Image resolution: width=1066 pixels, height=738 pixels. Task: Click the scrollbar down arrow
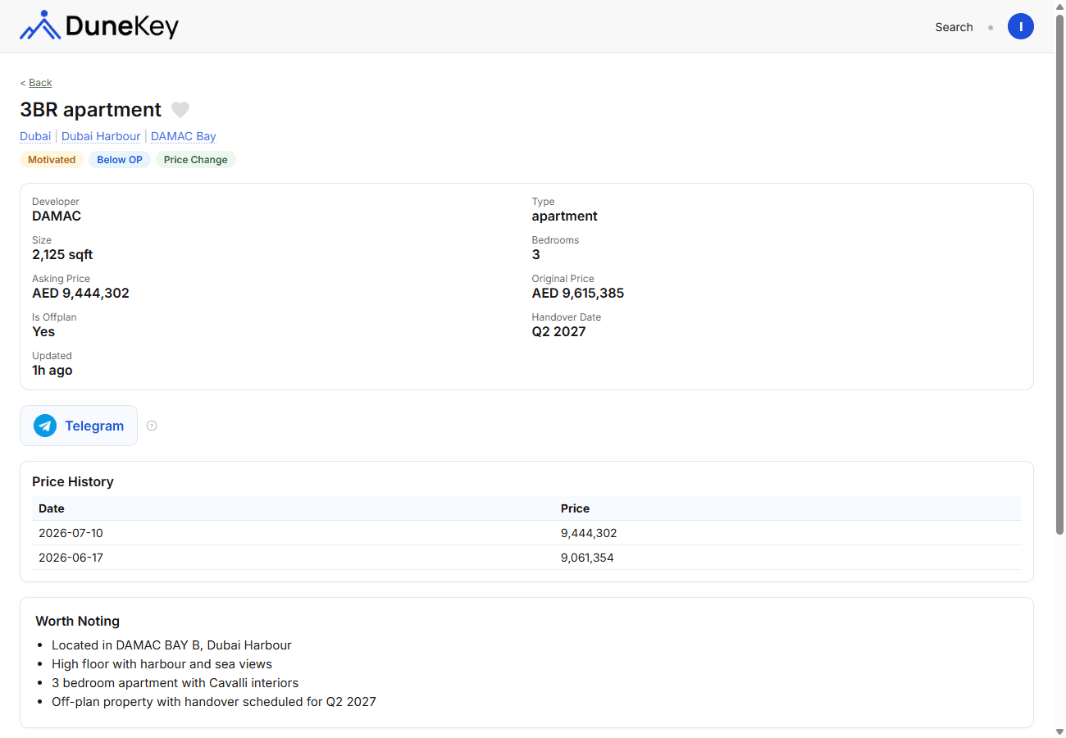[1059, 731]
